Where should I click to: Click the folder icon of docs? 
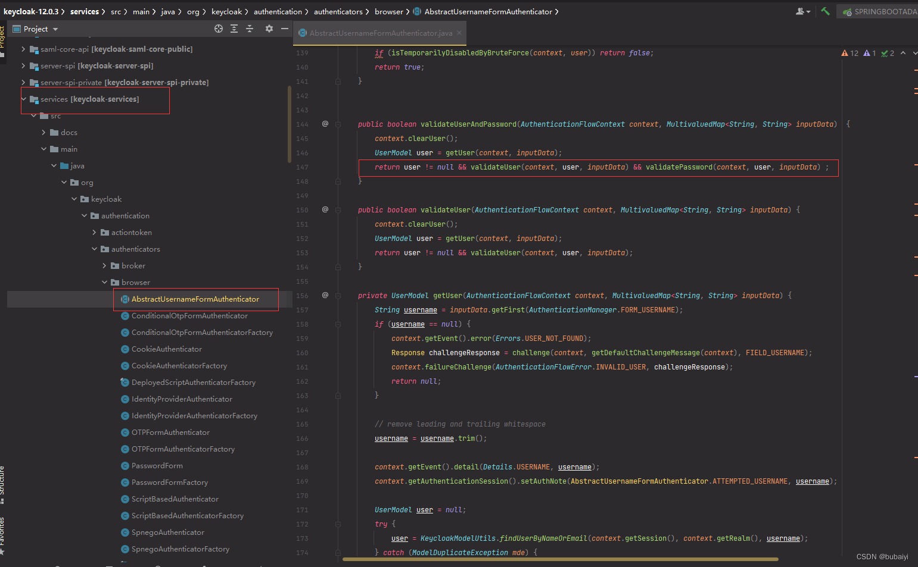pos(54,133)
